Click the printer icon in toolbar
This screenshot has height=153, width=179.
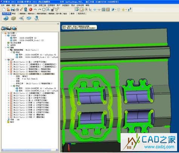(17, 9)
